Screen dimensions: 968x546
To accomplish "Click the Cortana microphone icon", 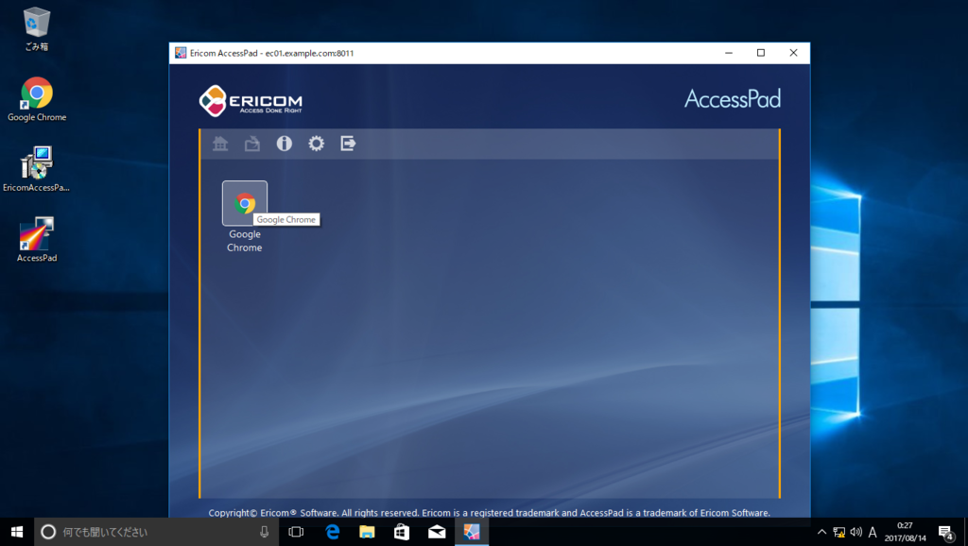I will click(265, 532).
